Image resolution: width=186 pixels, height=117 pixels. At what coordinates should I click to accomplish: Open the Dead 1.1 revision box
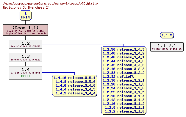pyautogui.click(x=26, y=30)
